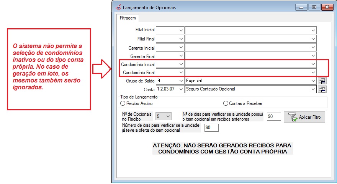Click the app icon in the title bar
The width and height of the screenshot is (337, 184).
118,7
